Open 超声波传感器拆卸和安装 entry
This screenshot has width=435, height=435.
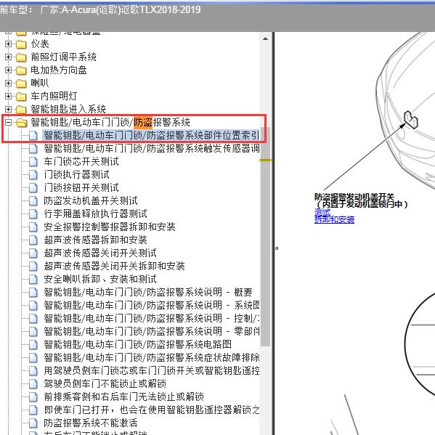click(95, 240)
